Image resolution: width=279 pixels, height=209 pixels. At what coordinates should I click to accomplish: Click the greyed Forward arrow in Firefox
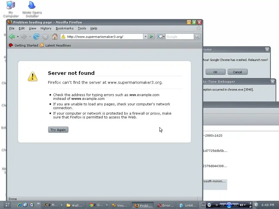point(23,37)
